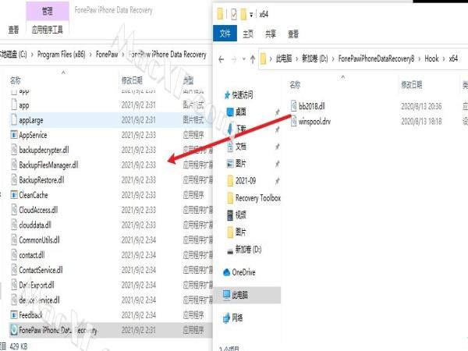This screenshot has width=468, height=351.
Task: Go up one folder level arrow
Action: [x=253, y=59]
